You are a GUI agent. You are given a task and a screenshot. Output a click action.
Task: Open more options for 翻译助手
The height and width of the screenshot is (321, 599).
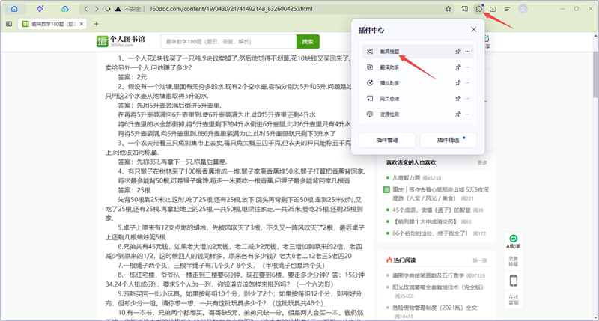[x=467, y=67]
